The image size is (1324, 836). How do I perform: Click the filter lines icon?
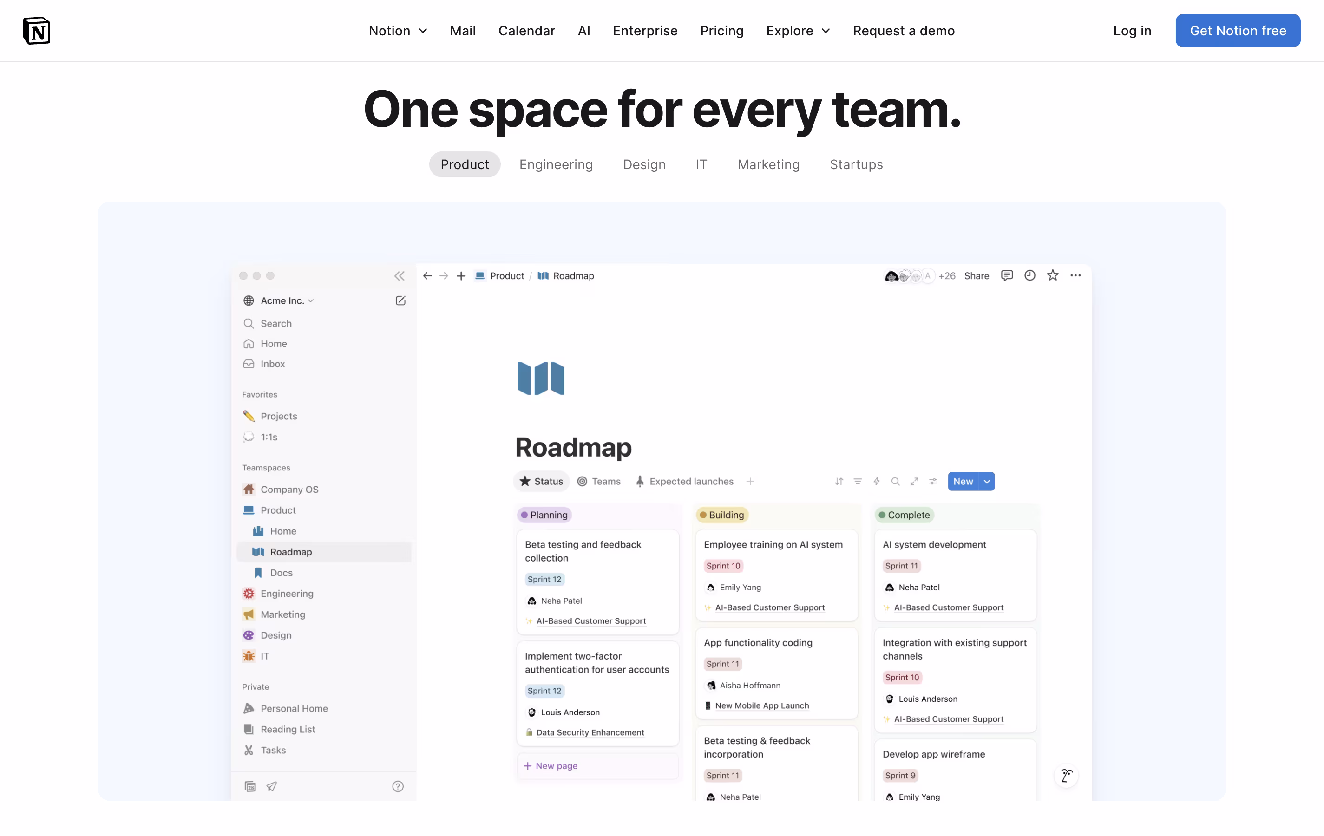pos(857,482)
